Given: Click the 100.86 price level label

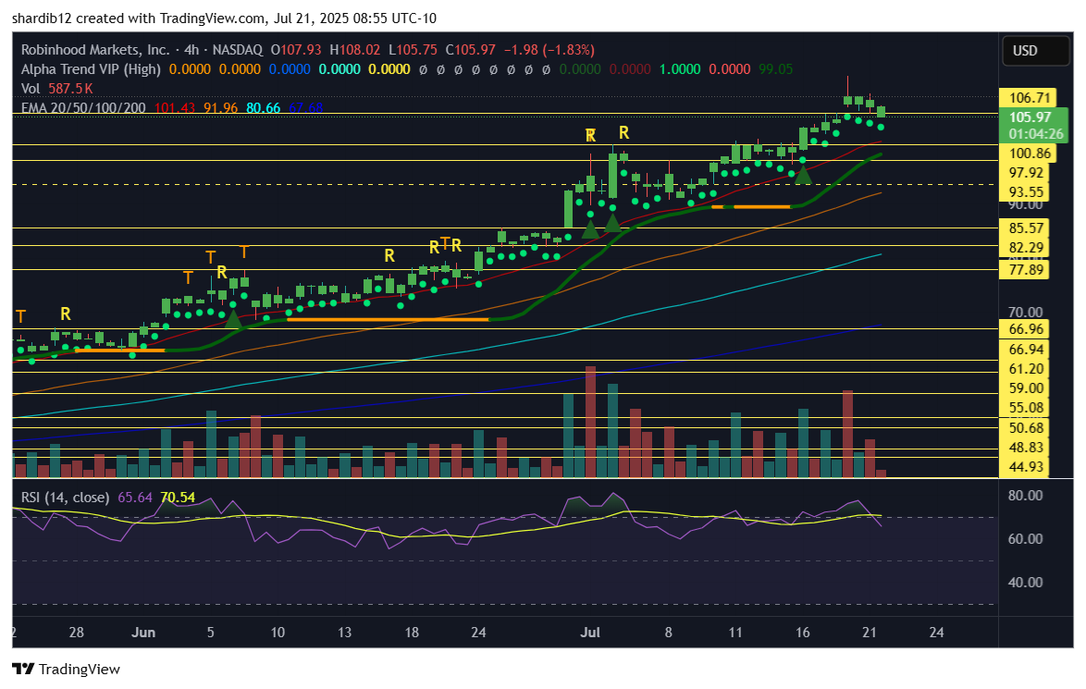Looking at the screenshot, I should point(1030,153).
